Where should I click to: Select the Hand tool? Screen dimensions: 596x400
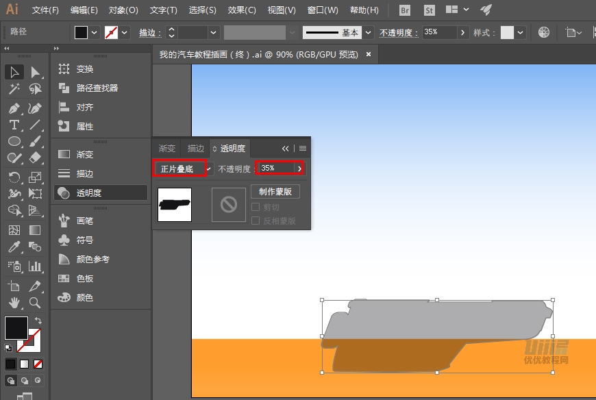tap(14, 302)
